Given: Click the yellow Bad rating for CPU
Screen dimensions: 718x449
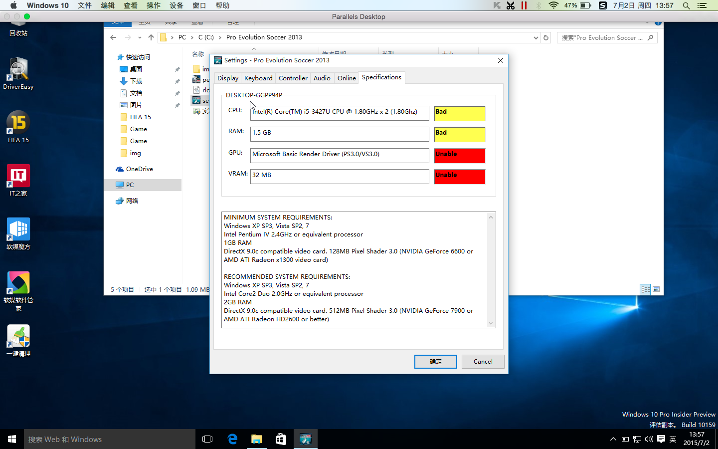Looking at the screenshot, I should 459,113.
